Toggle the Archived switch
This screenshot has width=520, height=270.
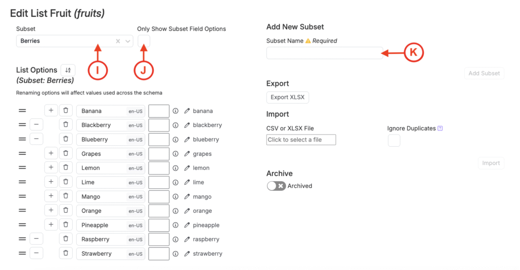pyautogui.click(x=276, y=186)
